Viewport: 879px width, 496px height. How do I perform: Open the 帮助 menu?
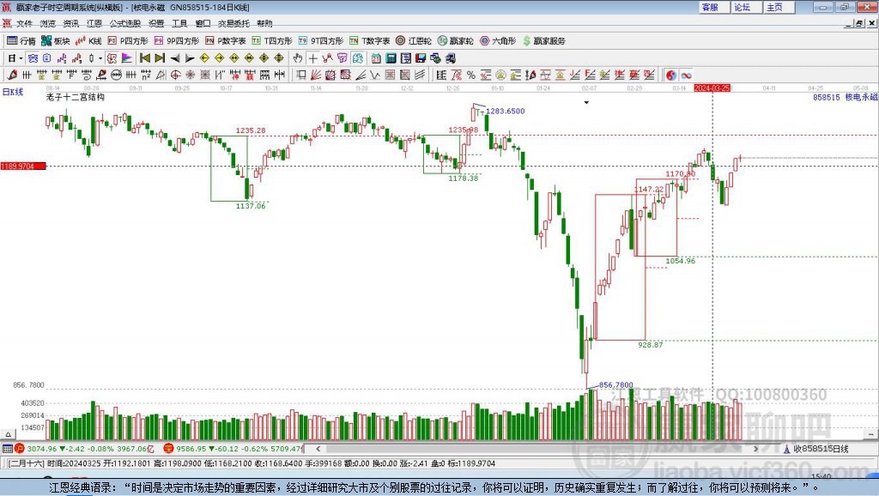click(x=264, y=23)
